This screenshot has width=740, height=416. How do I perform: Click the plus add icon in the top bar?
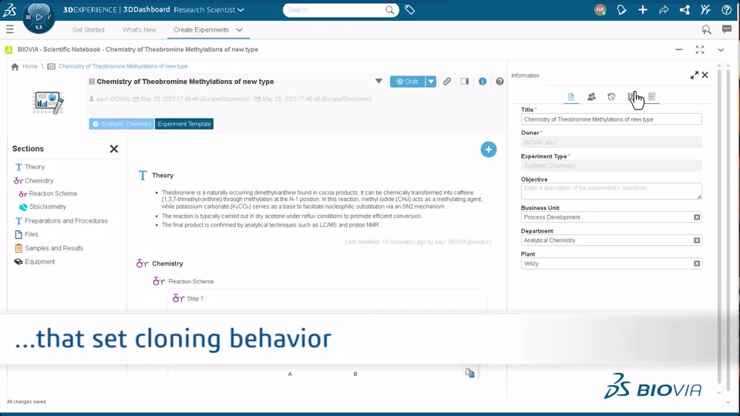tap(643, 10)
